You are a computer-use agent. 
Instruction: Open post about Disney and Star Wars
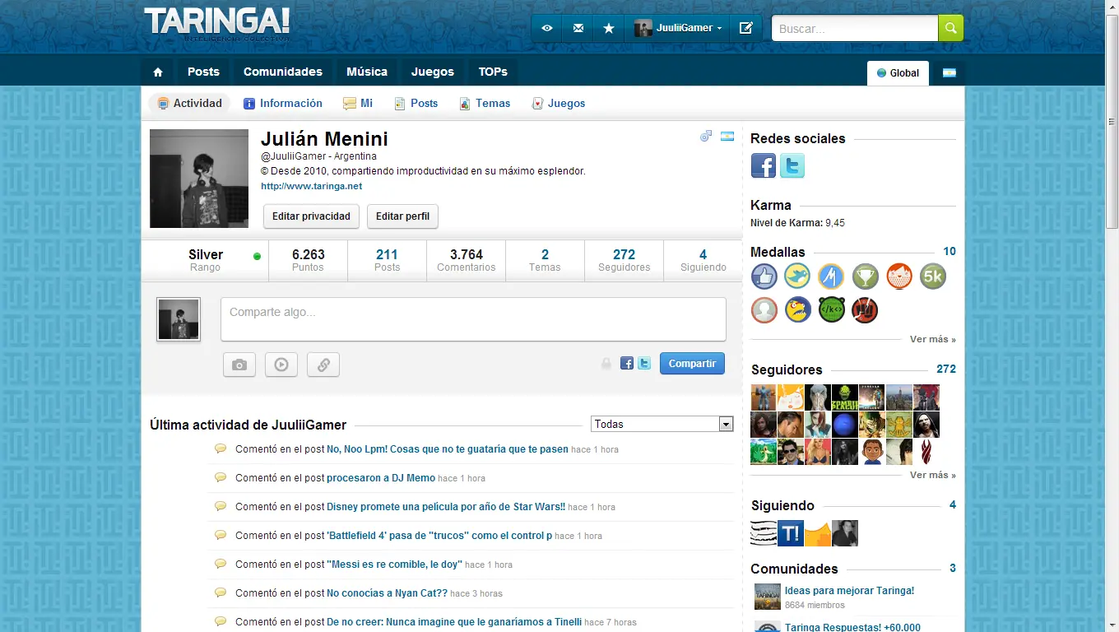pyautogui.click(x=446, y=507)
